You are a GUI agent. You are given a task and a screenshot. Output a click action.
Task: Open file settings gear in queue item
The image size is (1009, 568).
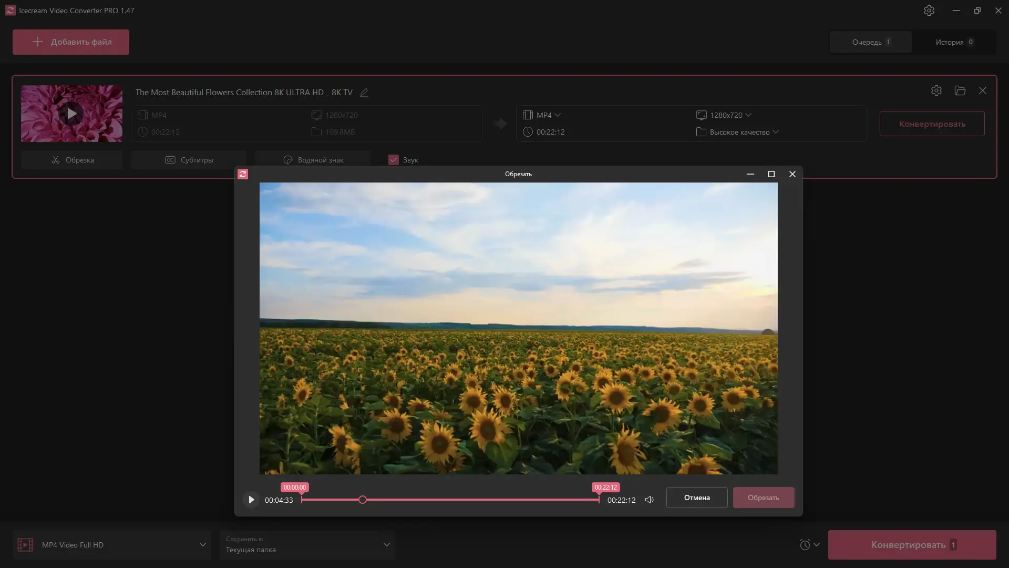[x=936, y=90]
